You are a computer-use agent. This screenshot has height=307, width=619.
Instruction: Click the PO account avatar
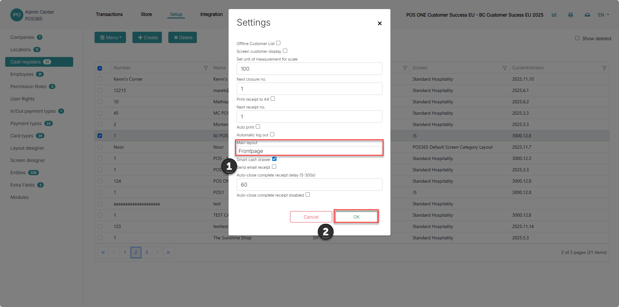[x=17, y=15]
